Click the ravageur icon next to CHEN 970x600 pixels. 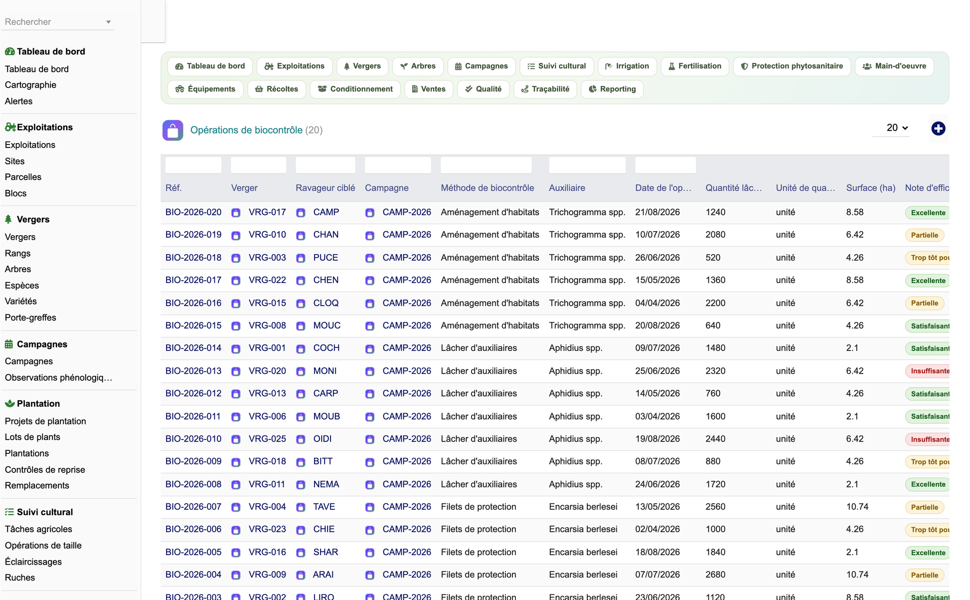[x=301, y=281]
